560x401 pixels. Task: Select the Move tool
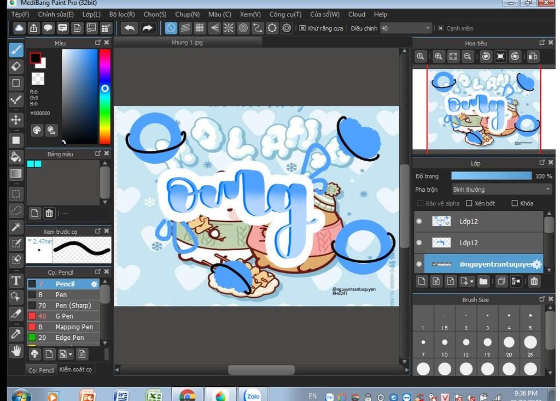[16, 120]
